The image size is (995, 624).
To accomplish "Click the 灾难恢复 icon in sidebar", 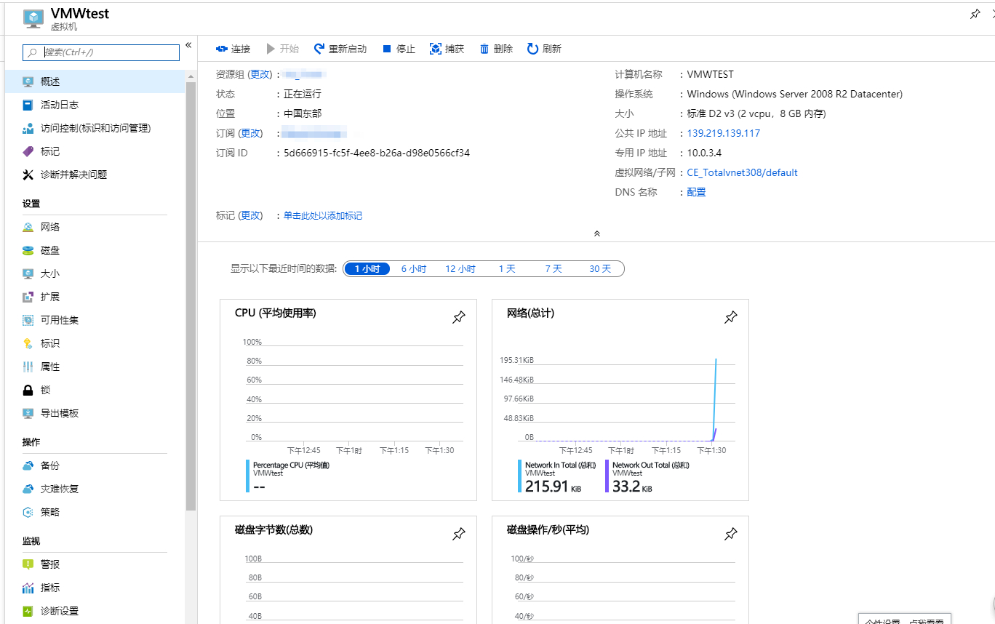I will click(x=28, y=489).
